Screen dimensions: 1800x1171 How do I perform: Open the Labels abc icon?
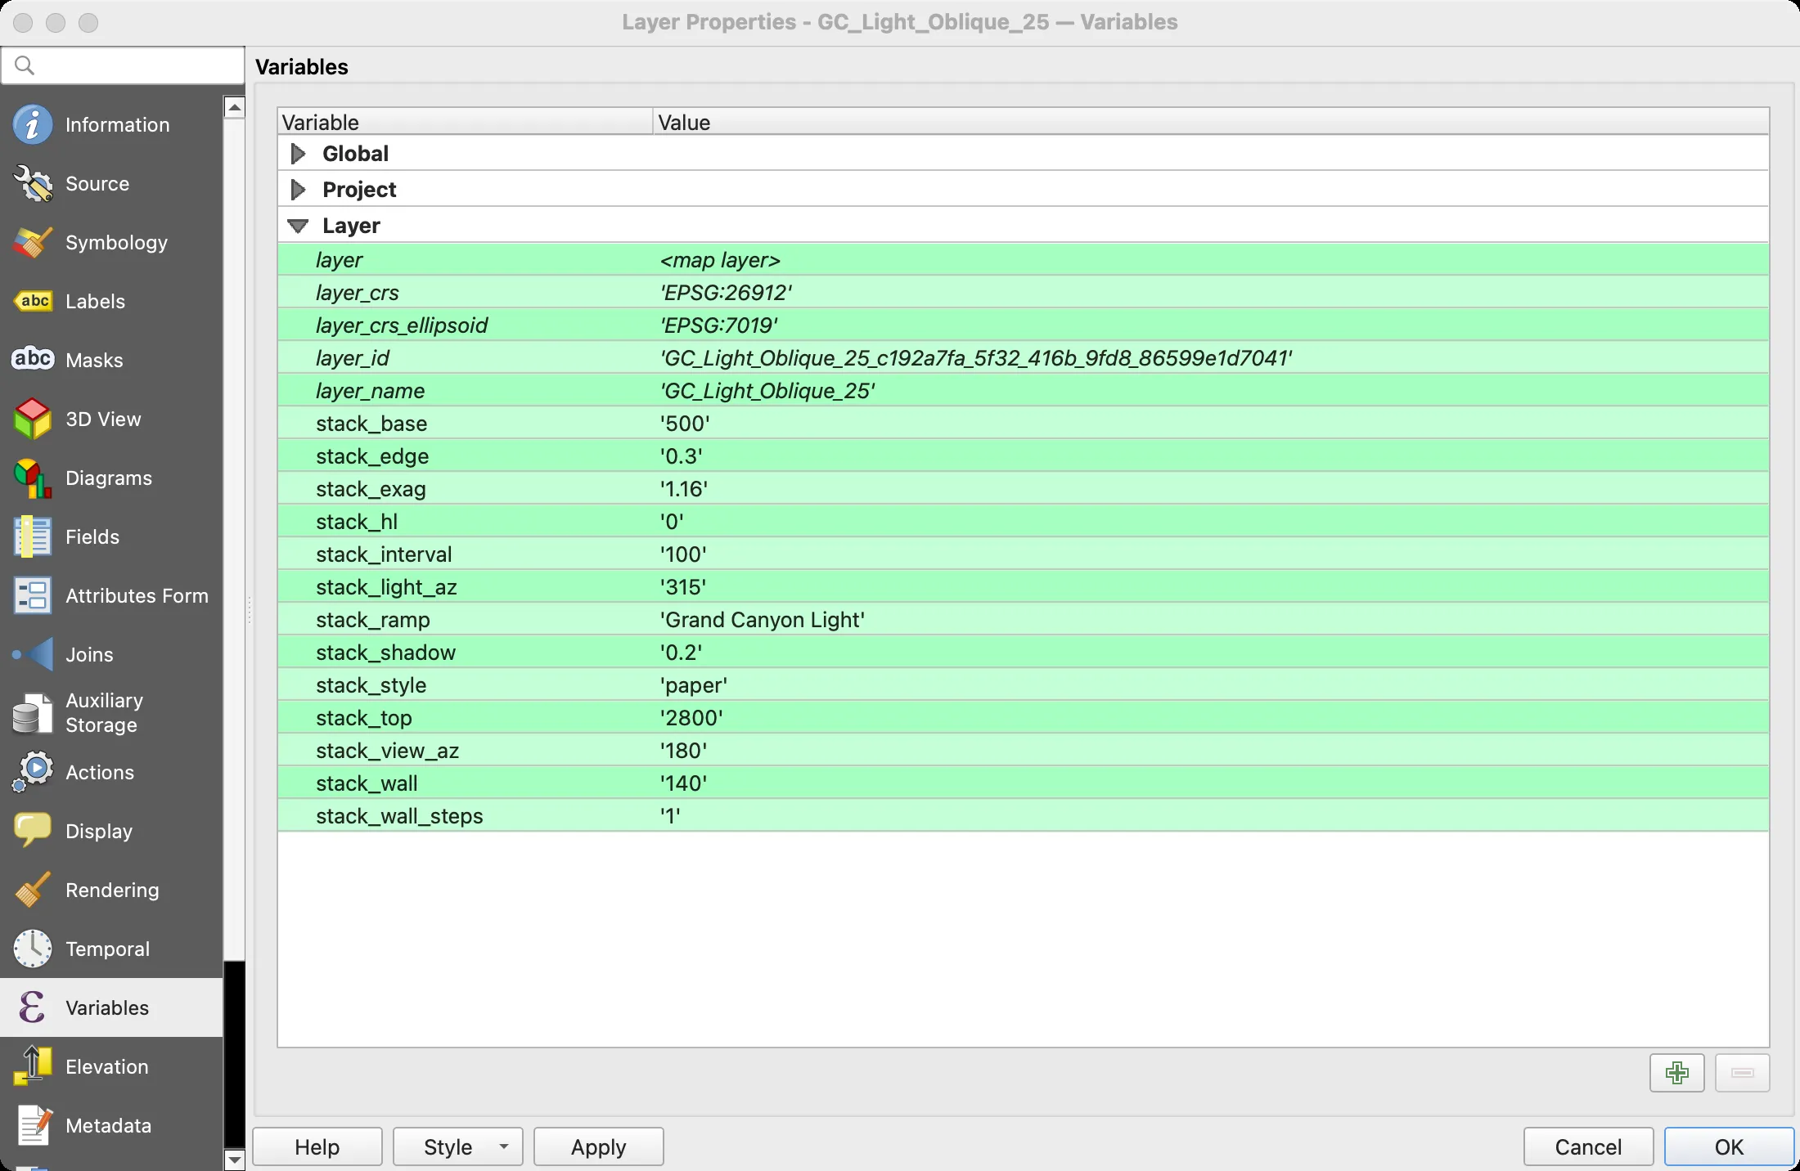tap(33, 301)
